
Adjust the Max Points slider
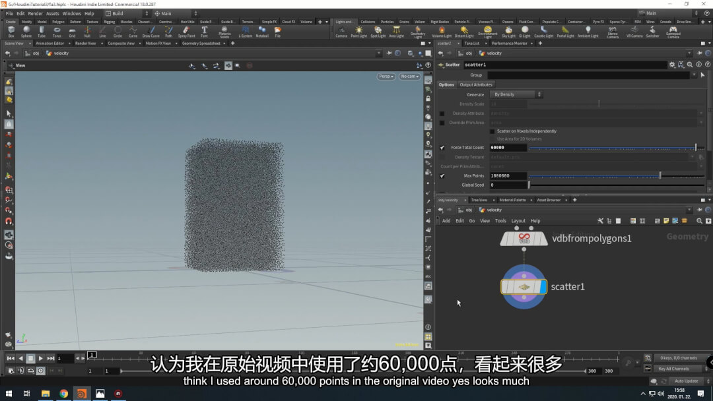coord(616,175)
